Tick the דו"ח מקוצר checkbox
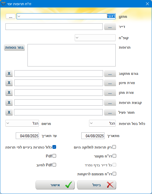Screen dimensions: 152x194 click(114, 156)
